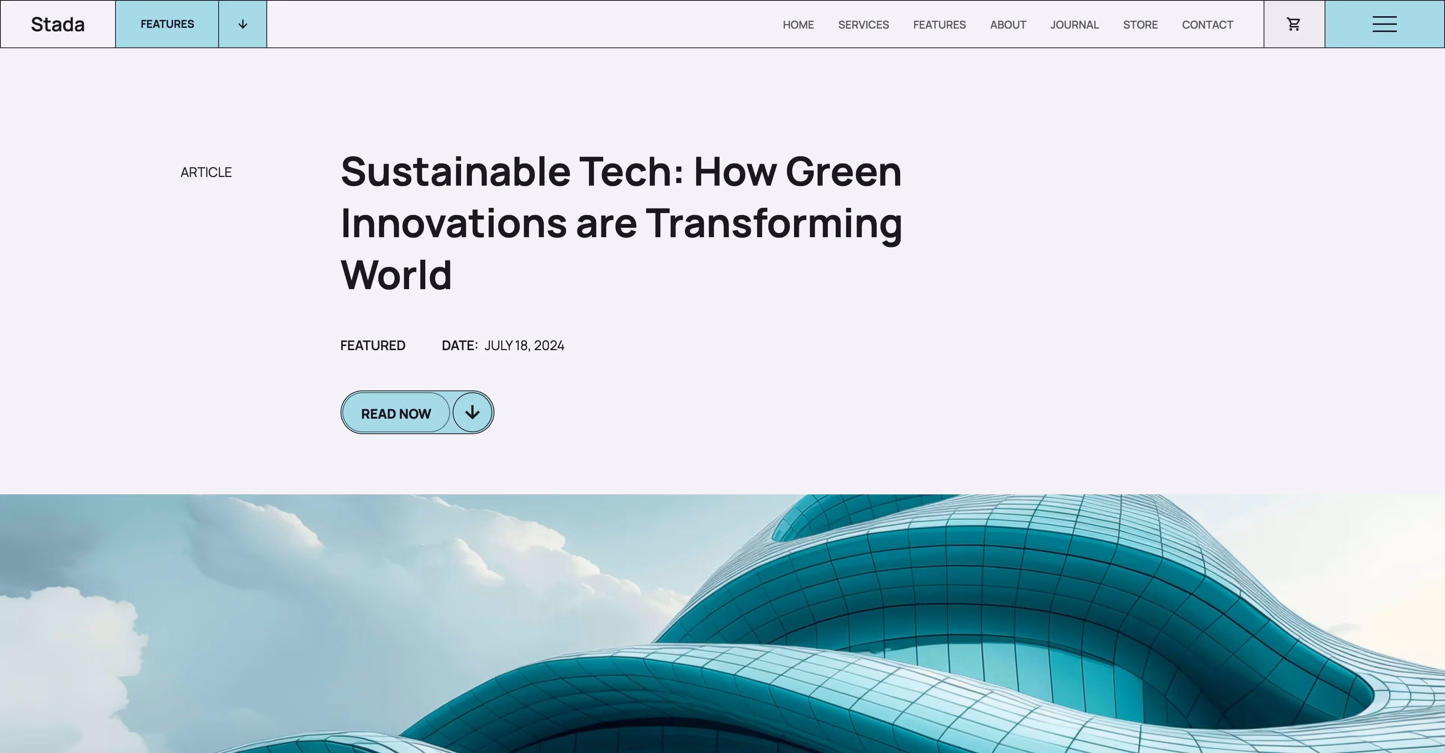Screen dimensions: 1445x753
Task: Click the Article label
Action: pos(206,172)
